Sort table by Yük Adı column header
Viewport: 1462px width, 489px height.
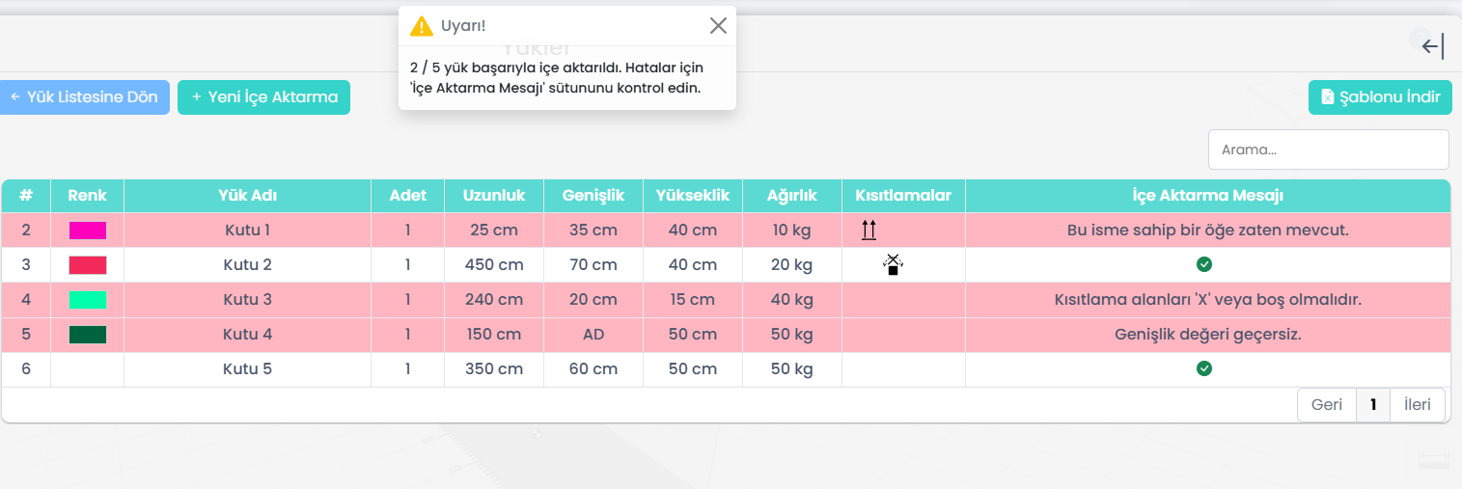point(247,196)
